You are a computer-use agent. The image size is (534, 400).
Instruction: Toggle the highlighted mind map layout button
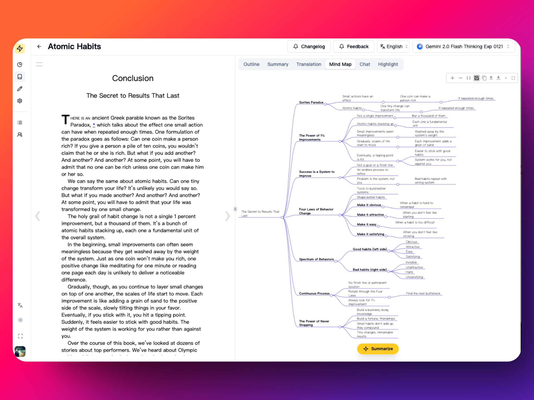pos(477,78)
